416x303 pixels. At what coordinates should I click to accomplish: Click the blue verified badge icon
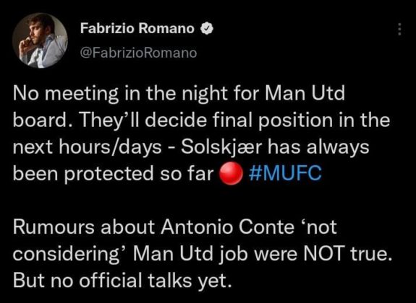(x=207, y=28)
